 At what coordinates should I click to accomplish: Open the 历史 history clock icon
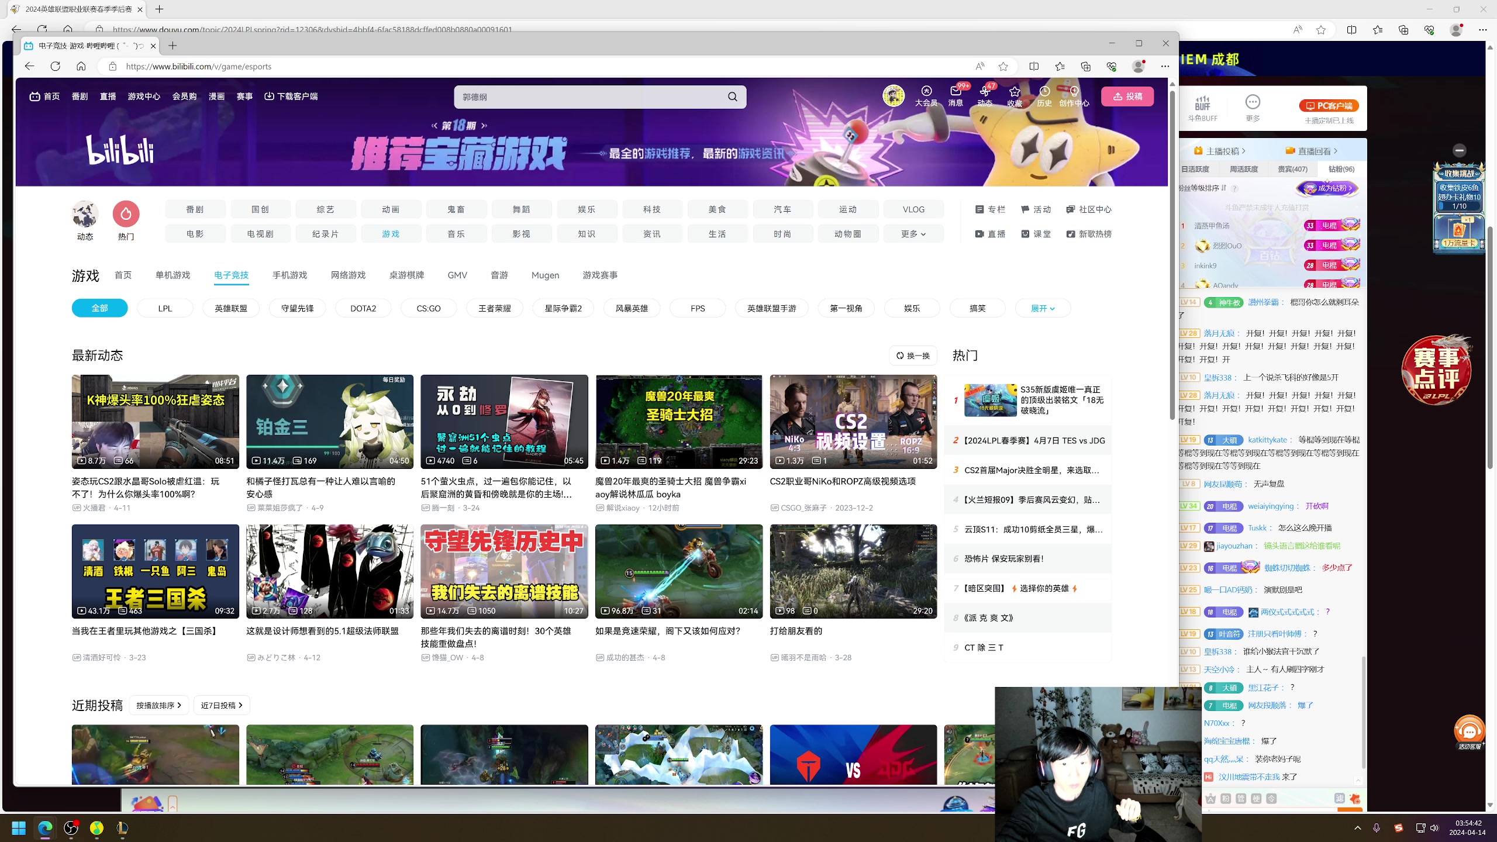pos(1044,96)
